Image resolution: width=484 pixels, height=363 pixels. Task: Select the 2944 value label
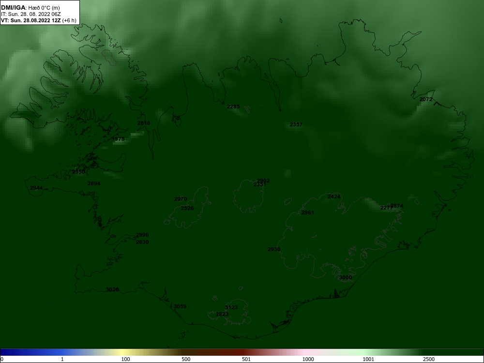coord(36,188)
